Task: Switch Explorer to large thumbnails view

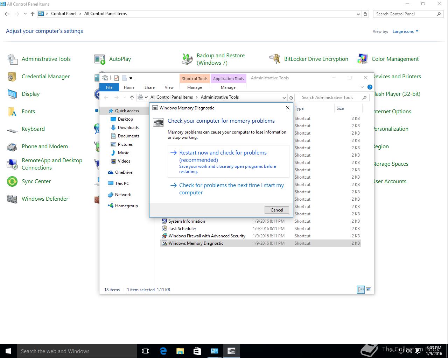Action: click(368, 289)
